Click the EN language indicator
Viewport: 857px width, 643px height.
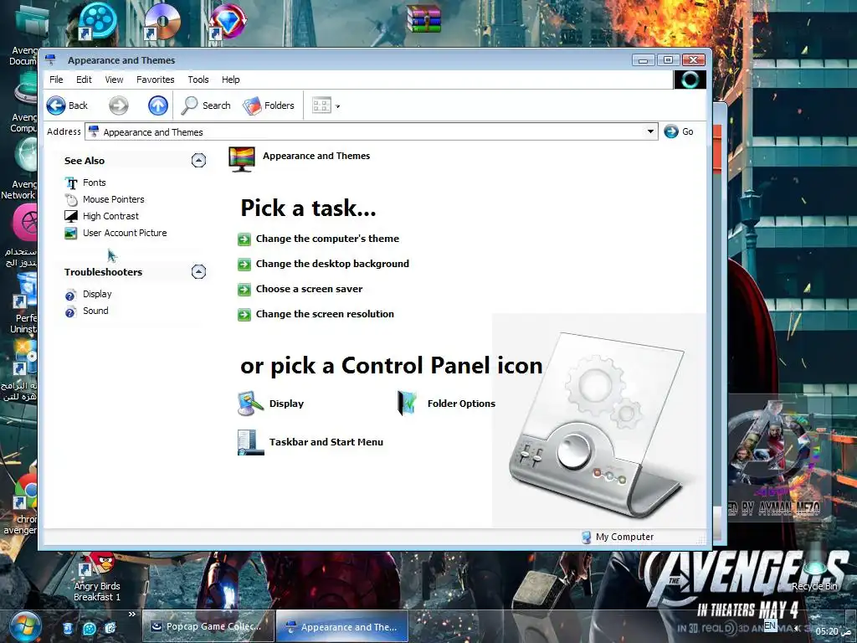coord(770,625)
